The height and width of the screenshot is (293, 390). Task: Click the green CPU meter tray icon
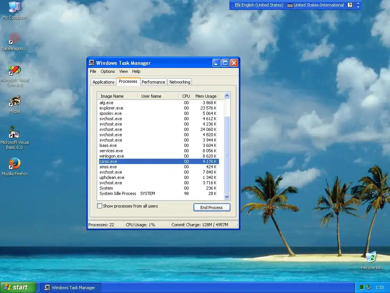(x=362, y=287)
